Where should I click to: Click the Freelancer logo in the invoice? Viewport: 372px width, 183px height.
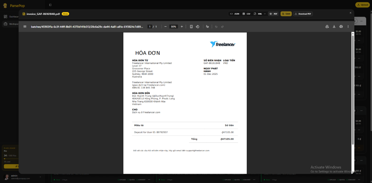click(x=223, y=44)
